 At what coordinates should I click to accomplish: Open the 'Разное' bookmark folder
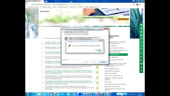click(80, 7)
